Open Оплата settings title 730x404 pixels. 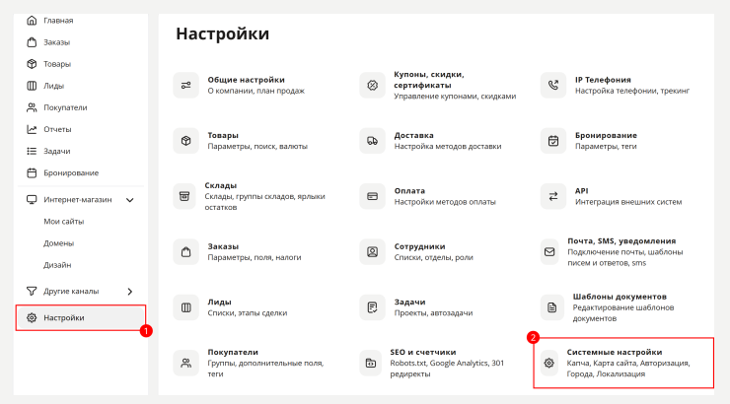[409, 191]
